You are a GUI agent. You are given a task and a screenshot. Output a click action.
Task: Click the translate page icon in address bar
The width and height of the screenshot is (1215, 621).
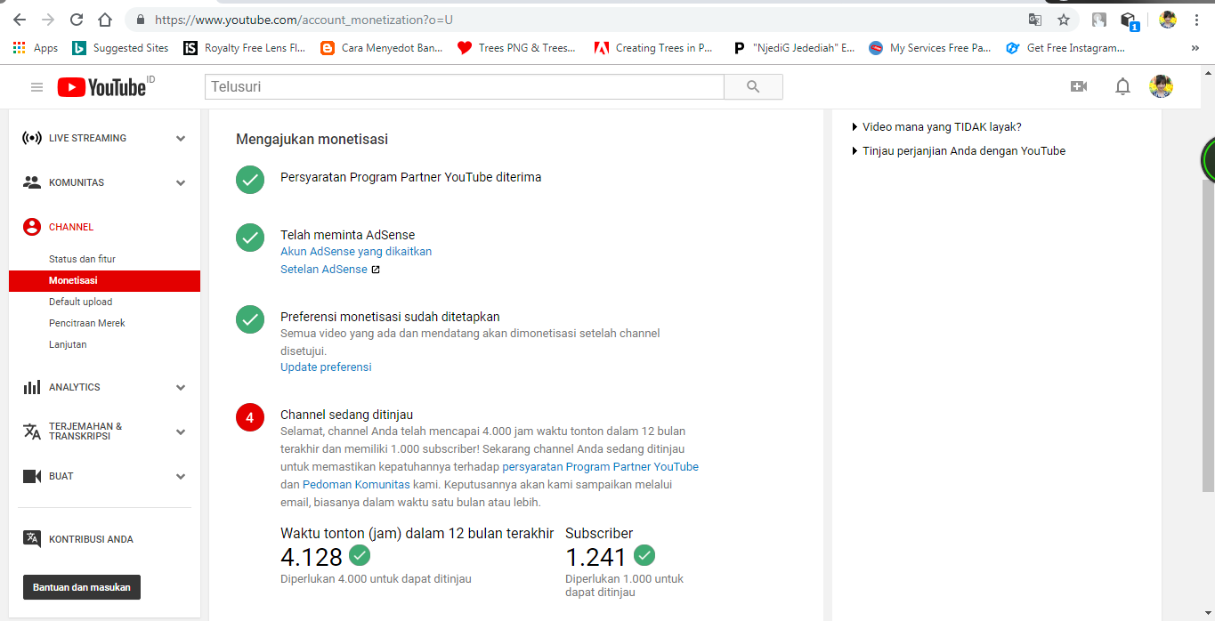point(1035,20)
